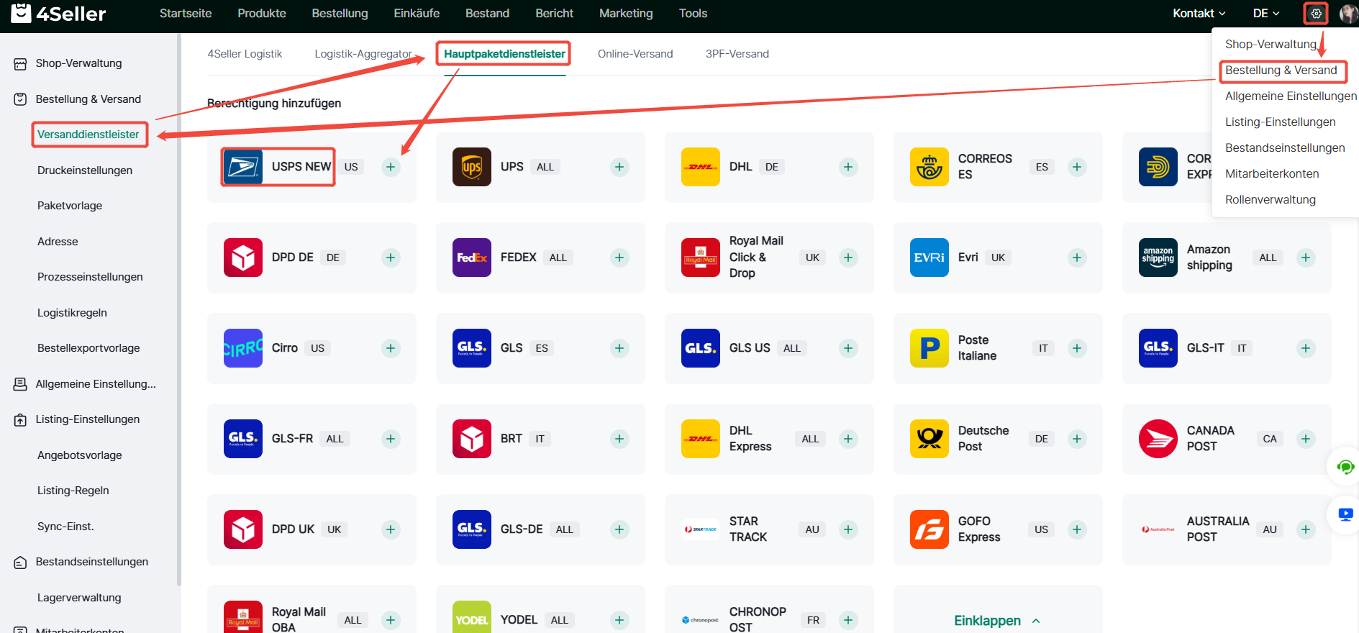
Task: Click the USPS logo thumbnail
Action: [243, 167]
